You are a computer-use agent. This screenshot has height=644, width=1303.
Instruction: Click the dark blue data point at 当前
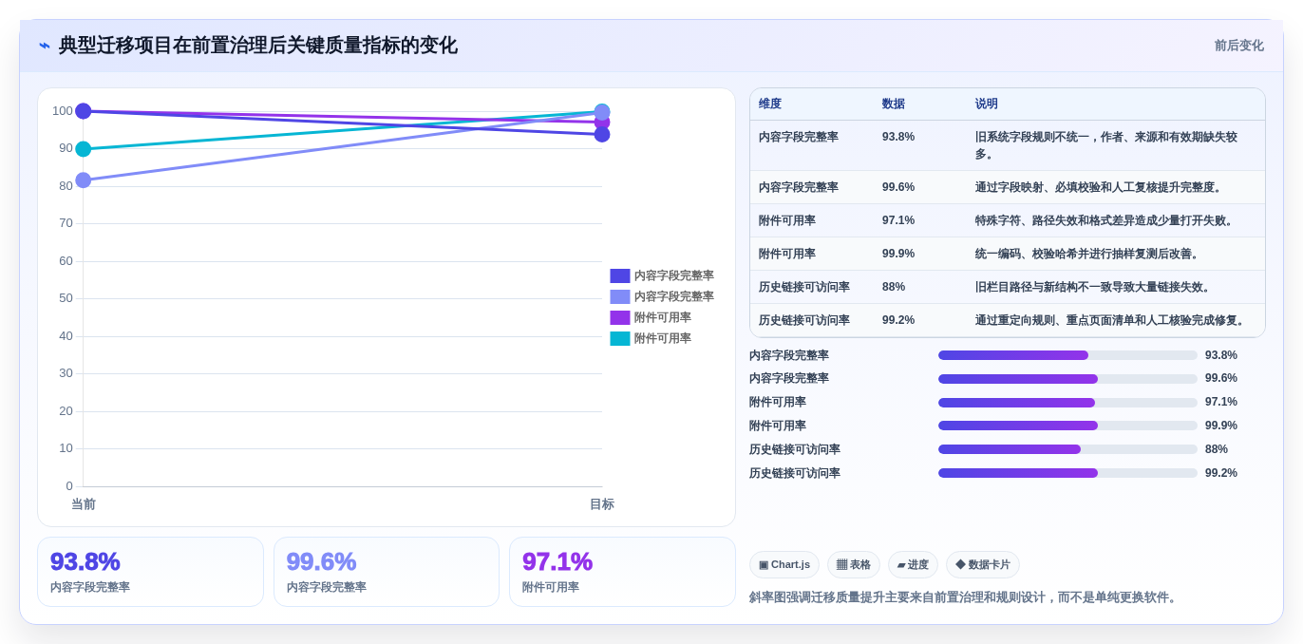tap(84, 111)
